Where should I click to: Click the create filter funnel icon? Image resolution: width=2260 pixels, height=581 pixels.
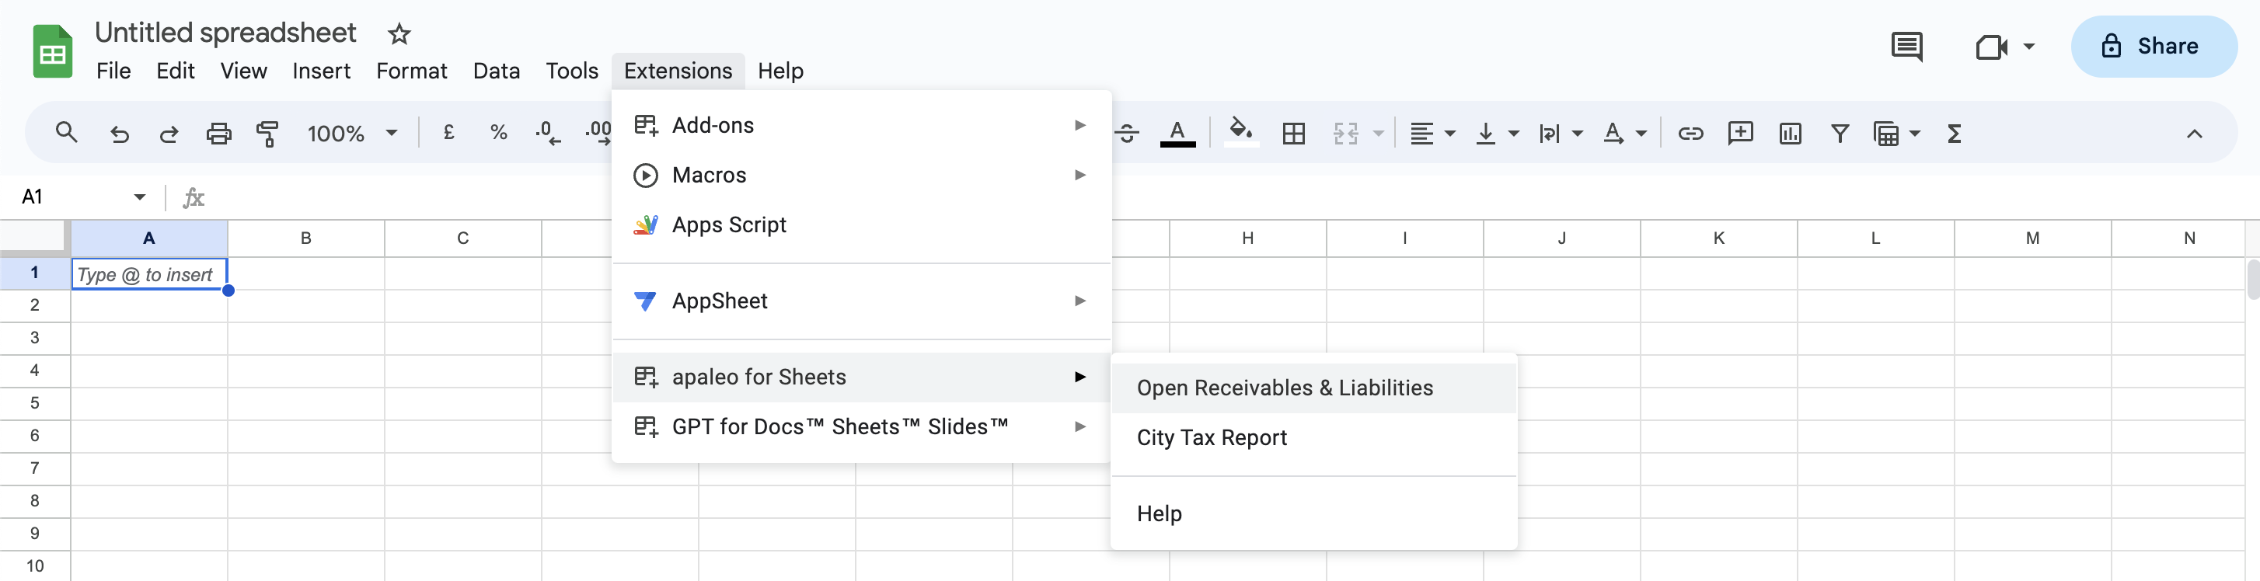[x=1840, y=133]
